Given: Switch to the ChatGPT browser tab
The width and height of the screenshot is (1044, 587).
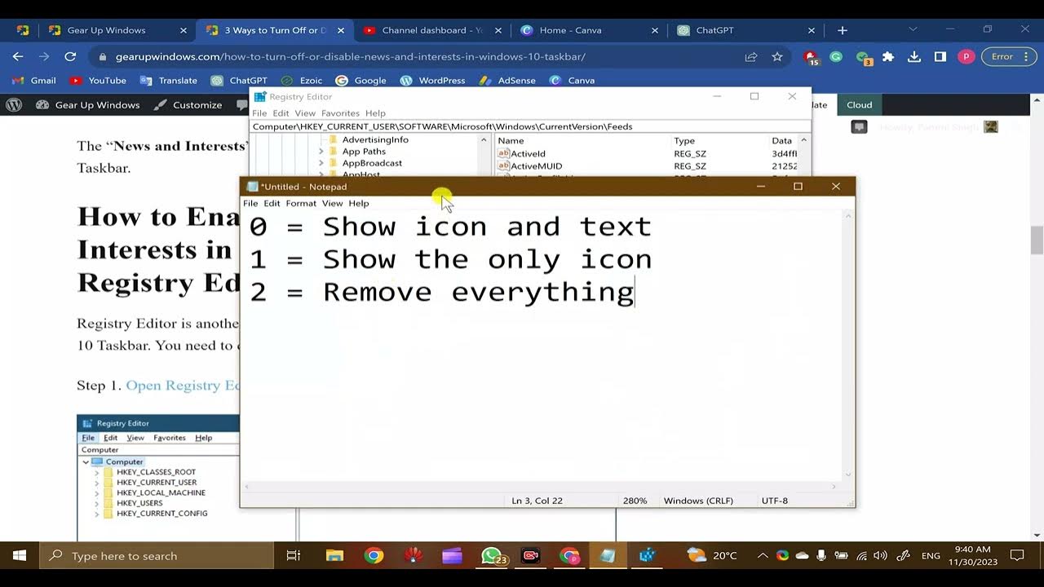Looking at the screenshot, I should (x=746, y=30).
